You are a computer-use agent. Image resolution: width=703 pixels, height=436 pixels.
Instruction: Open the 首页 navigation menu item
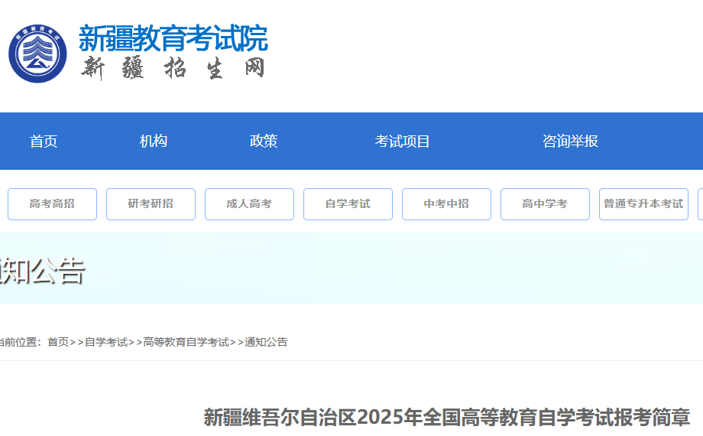coord(44,142)
